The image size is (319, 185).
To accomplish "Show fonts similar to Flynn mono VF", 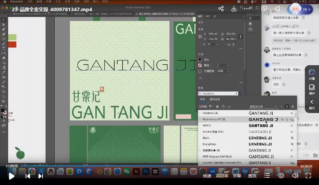I will point(282,119).
